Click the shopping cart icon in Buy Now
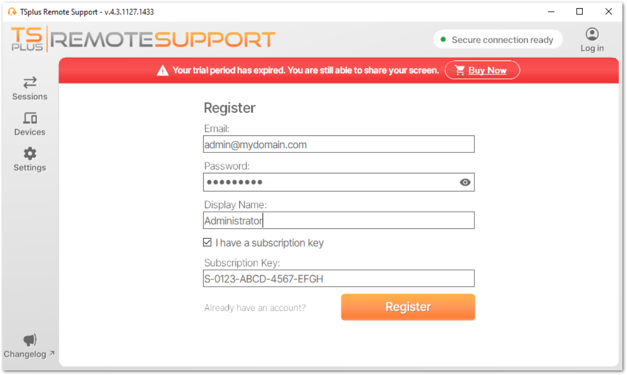The height and width of the screenshot is (375, 627). 459,70
